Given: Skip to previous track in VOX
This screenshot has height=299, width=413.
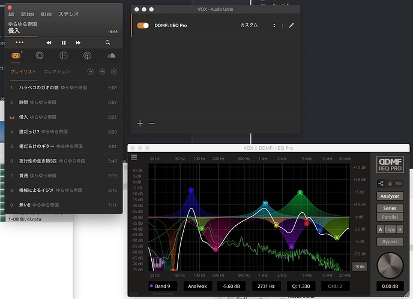Looking at the screenshot, I should point(49,43).
